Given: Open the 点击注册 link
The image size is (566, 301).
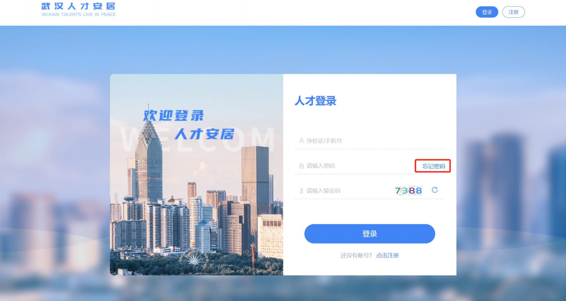Looking at the screenshot, I should (387, 255).
